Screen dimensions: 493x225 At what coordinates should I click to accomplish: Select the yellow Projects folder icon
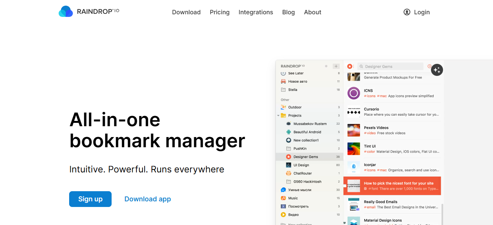(283, 115)
